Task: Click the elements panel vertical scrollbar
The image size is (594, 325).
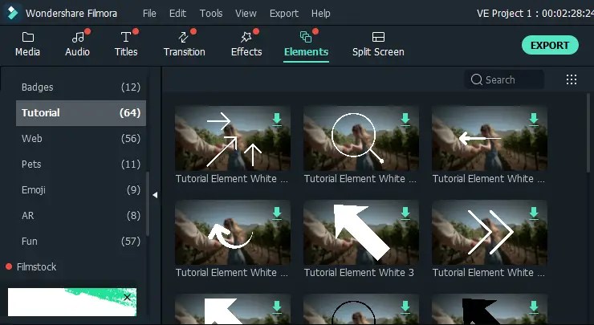Action: 588,132
